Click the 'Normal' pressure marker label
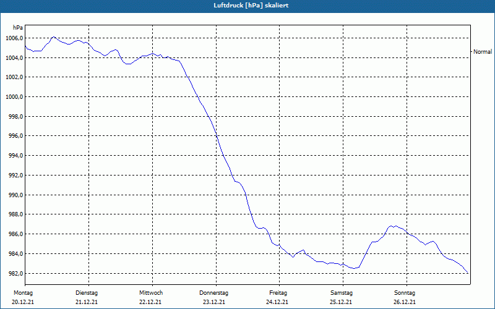495x309 pixels. point(483,52)
